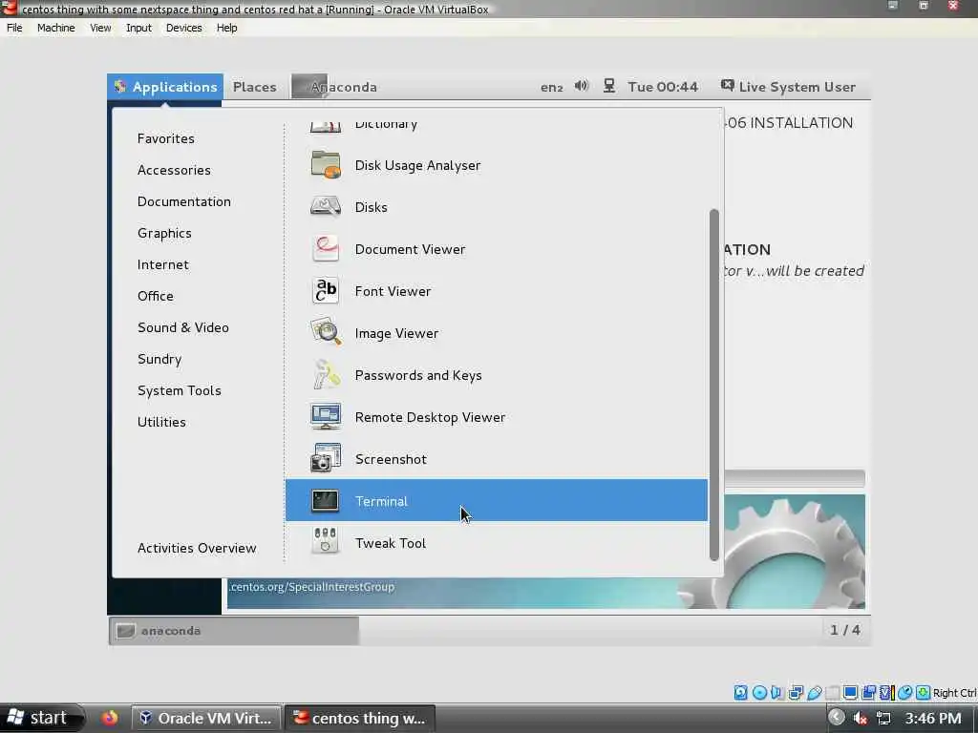Select the Sundry category
Viewport: 978px width, 733px height.
click(x=159, y=359)
